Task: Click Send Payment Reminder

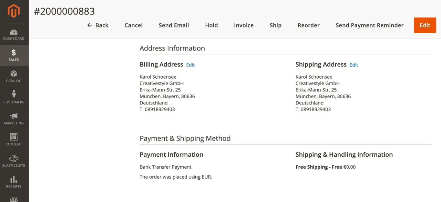Action: (x=370, y=25)
